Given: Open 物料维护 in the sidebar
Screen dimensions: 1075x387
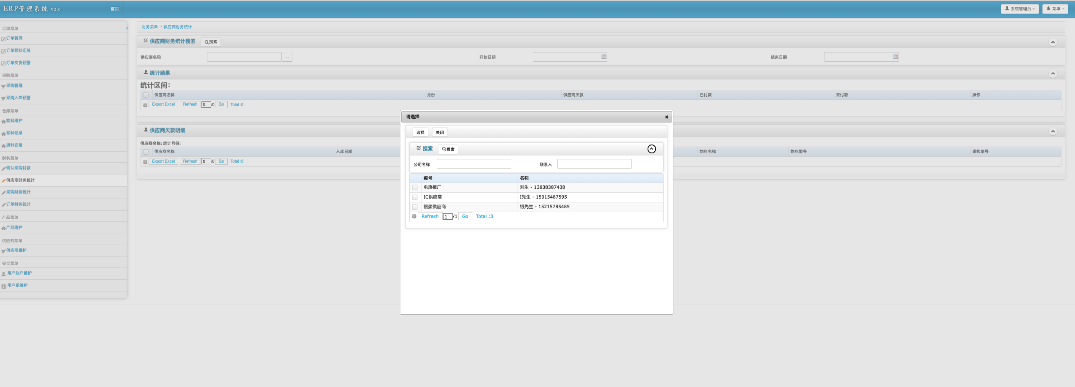Looking at the screenshot, I should tap(14, 121).
